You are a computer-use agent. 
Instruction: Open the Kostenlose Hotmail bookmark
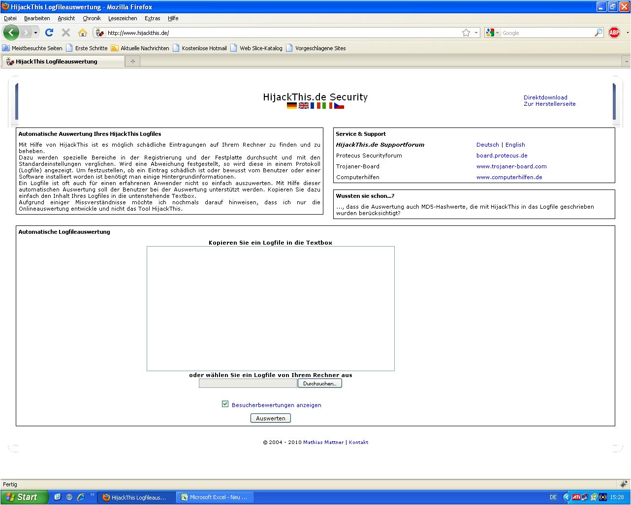[x=200, y=48]
